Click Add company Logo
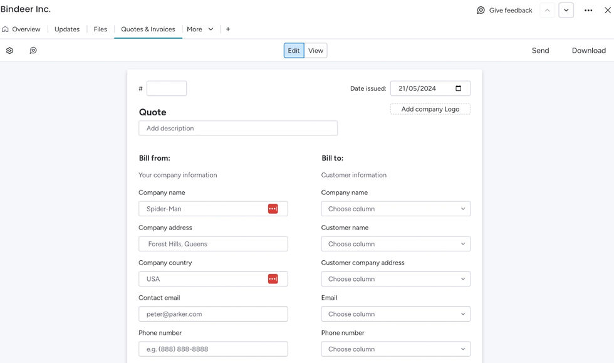614x363 pixels. click(430, 109)
